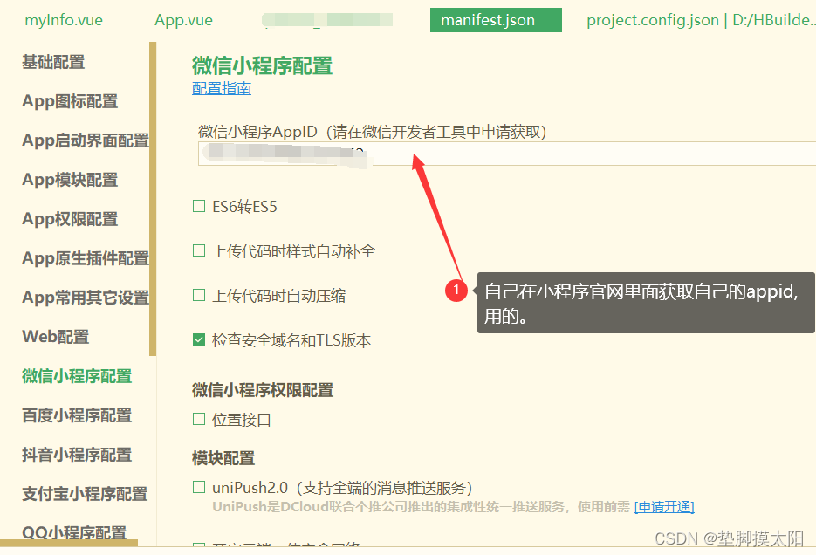This screenshot has height=555, width=816.
Task: Open Web配置 section
Action: coord(55,337)
